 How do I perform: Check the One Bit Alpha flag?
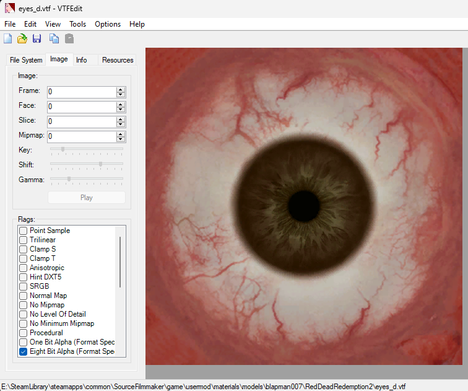point(24,342)
